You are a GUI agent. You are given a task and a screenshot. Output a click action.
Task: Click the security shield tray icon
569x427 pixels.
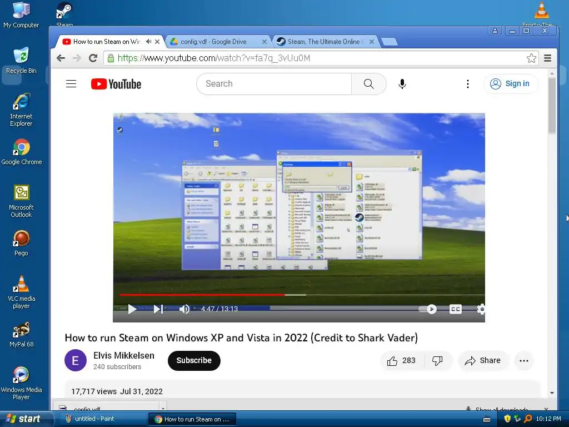point(507,419)
